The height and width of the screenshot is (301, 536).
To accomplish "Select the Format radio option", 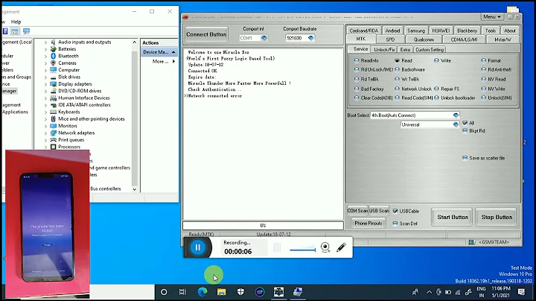I will (x=484, y=60).
